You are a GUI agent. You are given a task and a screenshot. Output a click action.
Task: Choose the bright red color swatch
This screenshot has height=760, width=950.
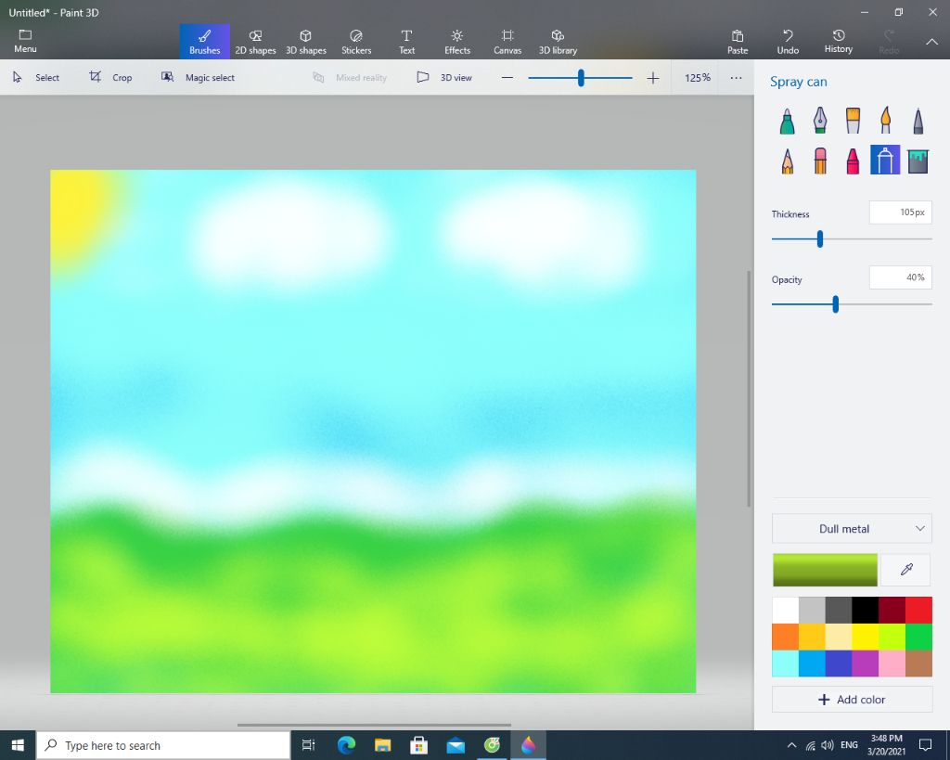tap(918, 611)
